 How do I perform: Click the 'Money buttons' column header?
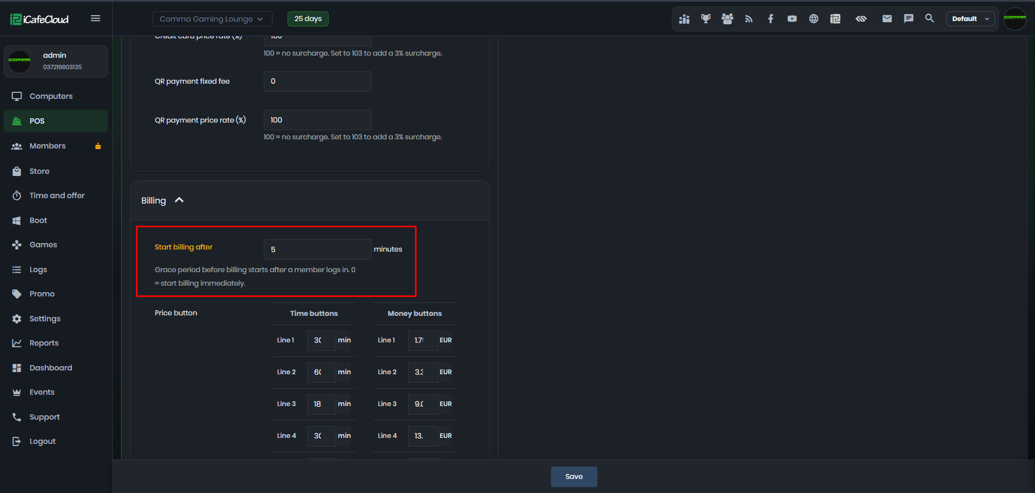click(x=414, y=313)
